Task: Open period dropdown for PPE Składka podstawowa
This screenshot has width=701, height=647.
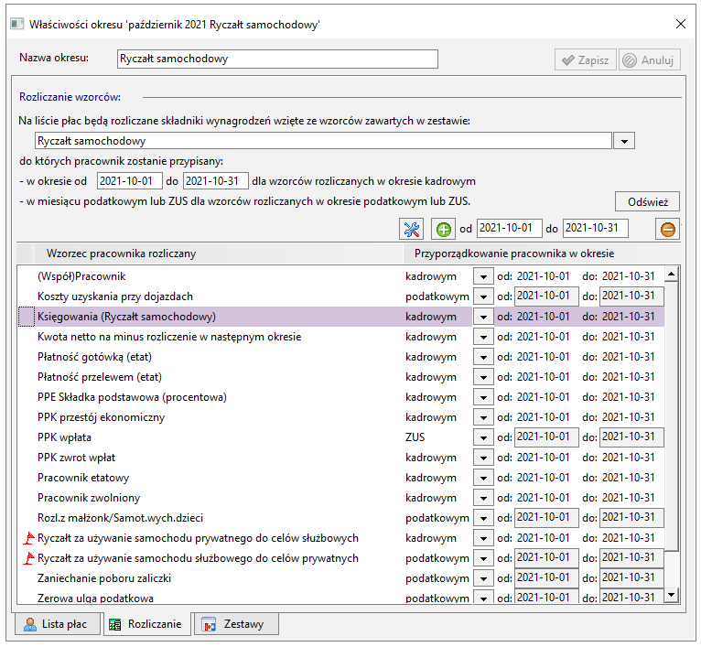Action: (x=483, y=397)
